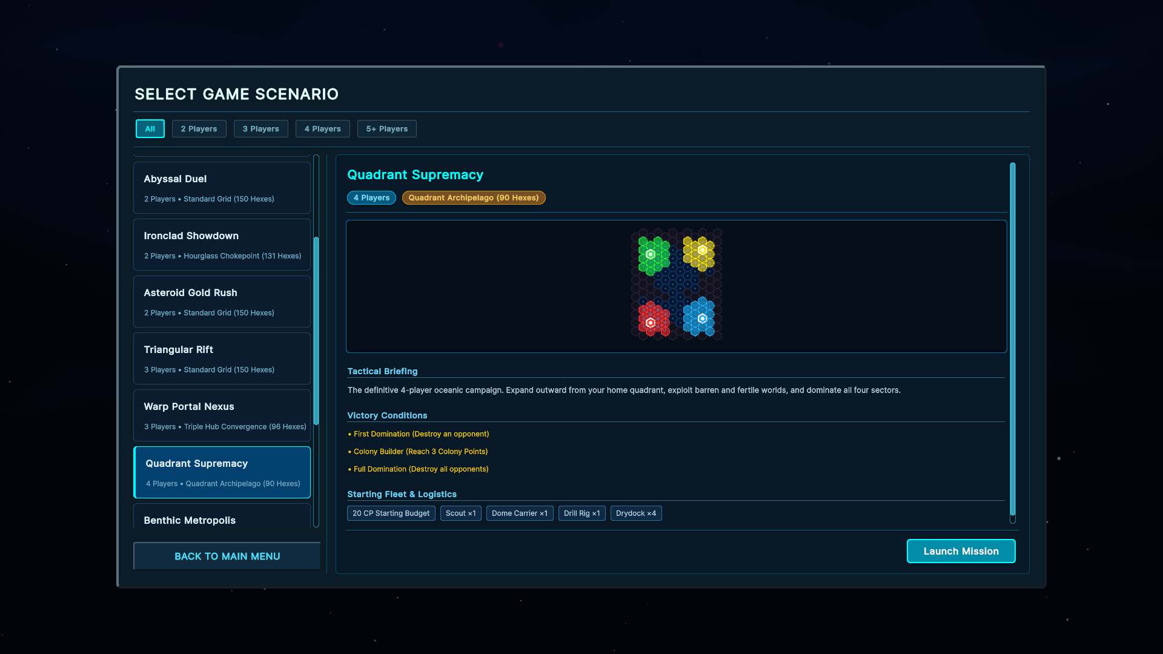Click Starting Fleet & Logistics heading
Viewport: 1163px width, 654px height.
click(402, 494)
